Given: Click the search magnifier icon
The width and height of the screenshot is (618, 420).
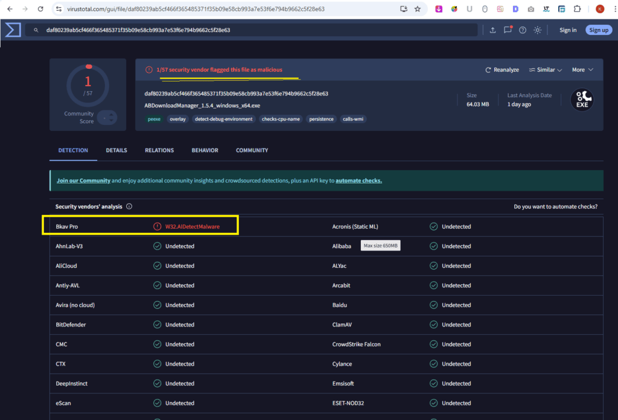Looking at the screenshot, I should (36, 30).
